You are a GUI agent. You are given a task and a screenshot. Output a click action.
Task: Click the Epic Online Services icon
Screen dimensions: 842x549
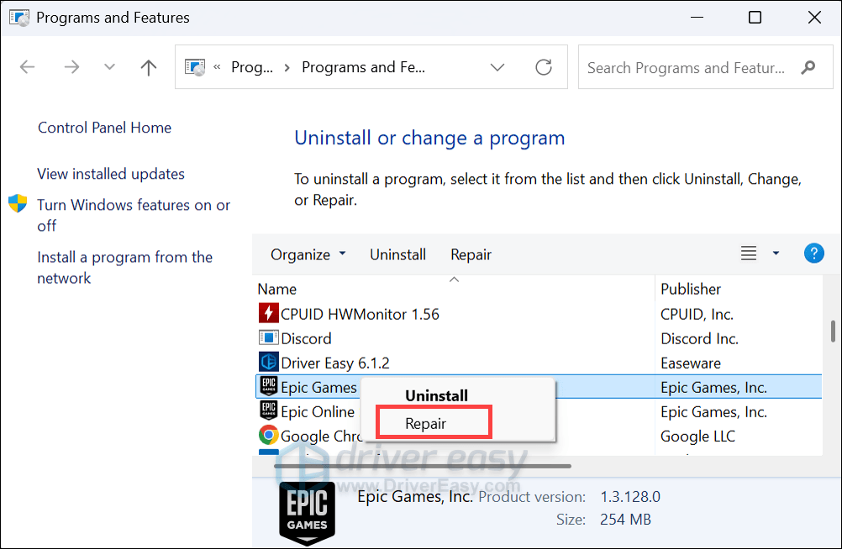point(267,411)
